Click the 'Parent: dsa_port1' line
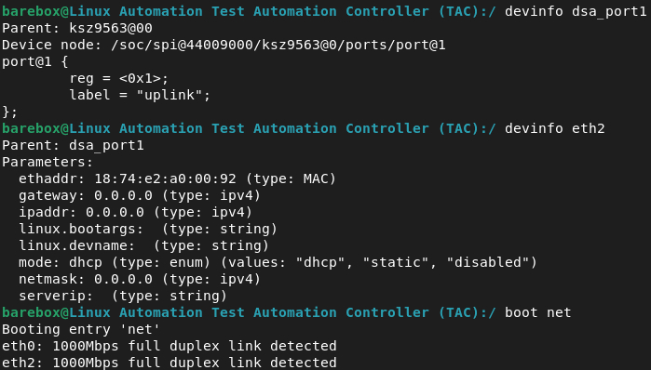This screenshot has height=370, width=651. pyautogui.click(x=73, y=145)
